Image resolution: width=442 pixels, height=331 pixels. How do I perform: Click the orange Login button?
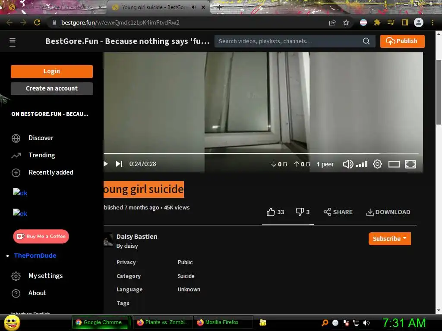tap(52, 71)
